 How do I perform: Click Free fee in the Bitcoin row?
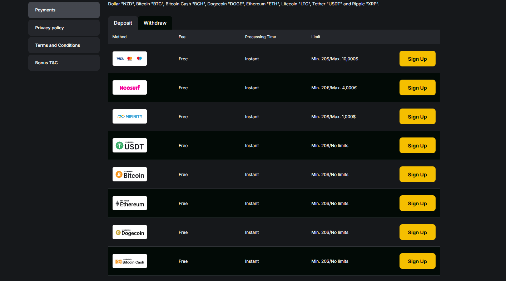tap(183, 175)
